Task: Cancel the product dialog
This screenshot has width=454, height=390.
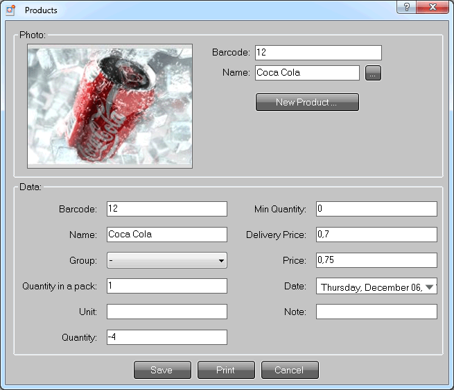Action: (289, 370)
